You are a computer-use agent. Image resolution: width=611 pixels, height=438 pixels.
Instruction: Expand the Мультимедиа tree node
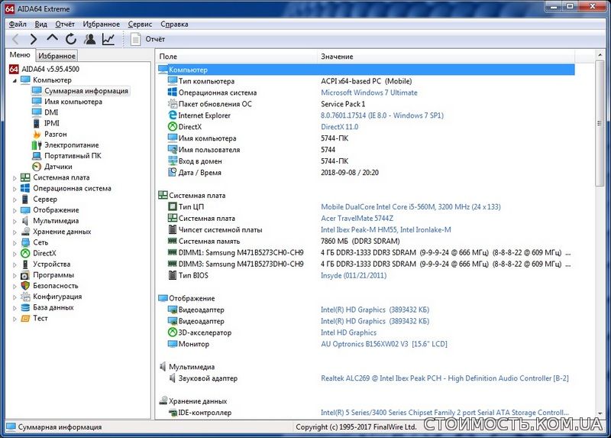[15, 222]
